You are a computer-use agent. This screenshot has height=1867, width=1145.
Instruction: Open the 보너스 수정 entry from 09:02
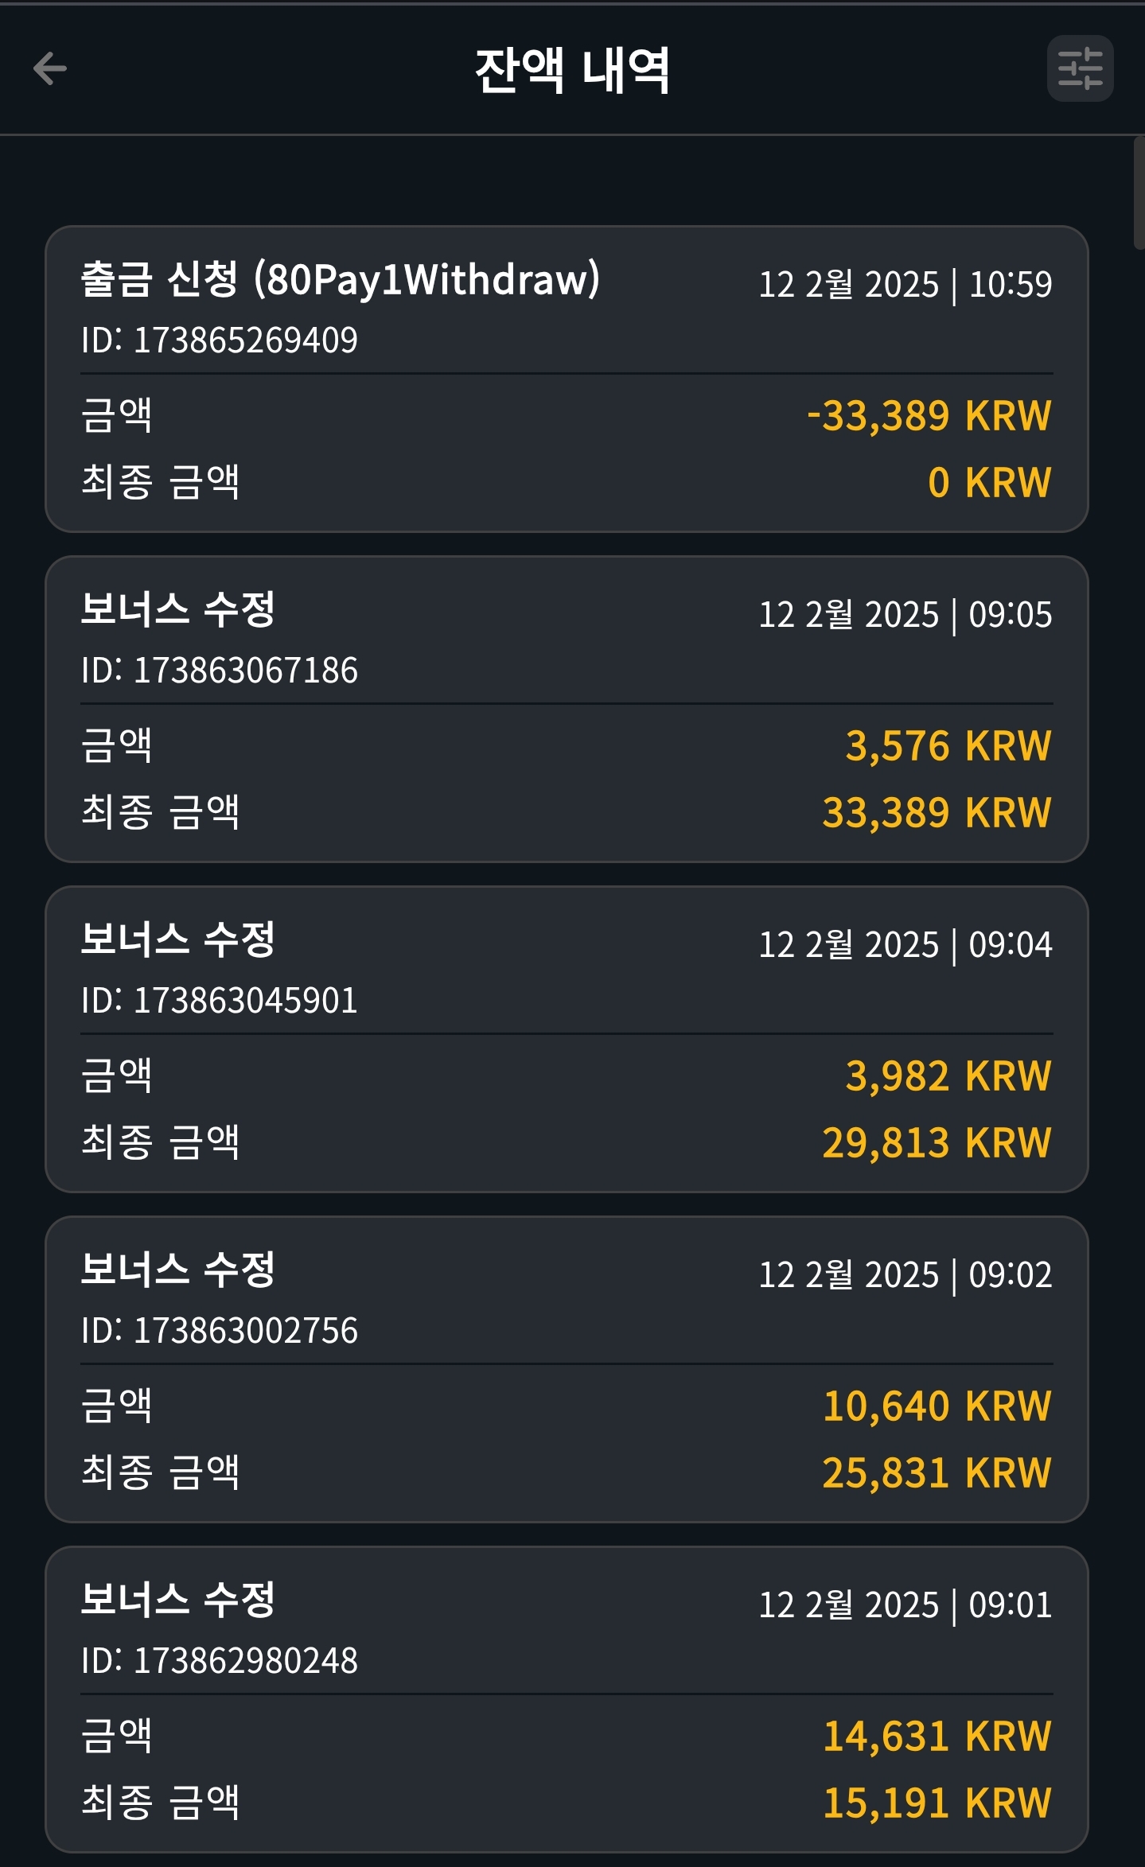click(567, 1369)
